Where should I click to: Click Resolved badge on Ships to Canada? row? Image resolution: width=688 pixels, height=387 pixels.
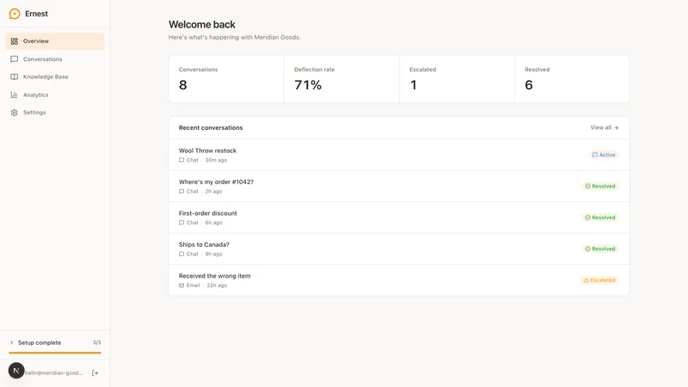[599, 249]
